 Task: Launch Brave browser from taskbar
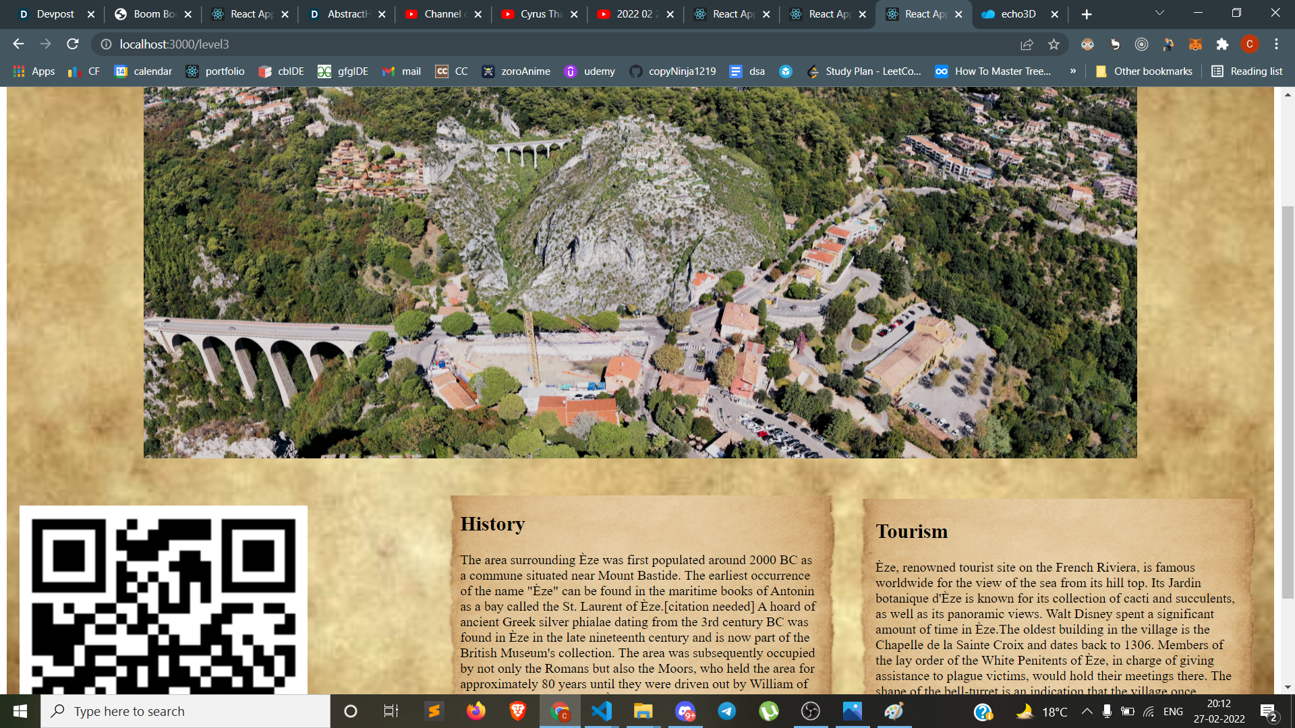pyautogui.click(x=518, y=711)
